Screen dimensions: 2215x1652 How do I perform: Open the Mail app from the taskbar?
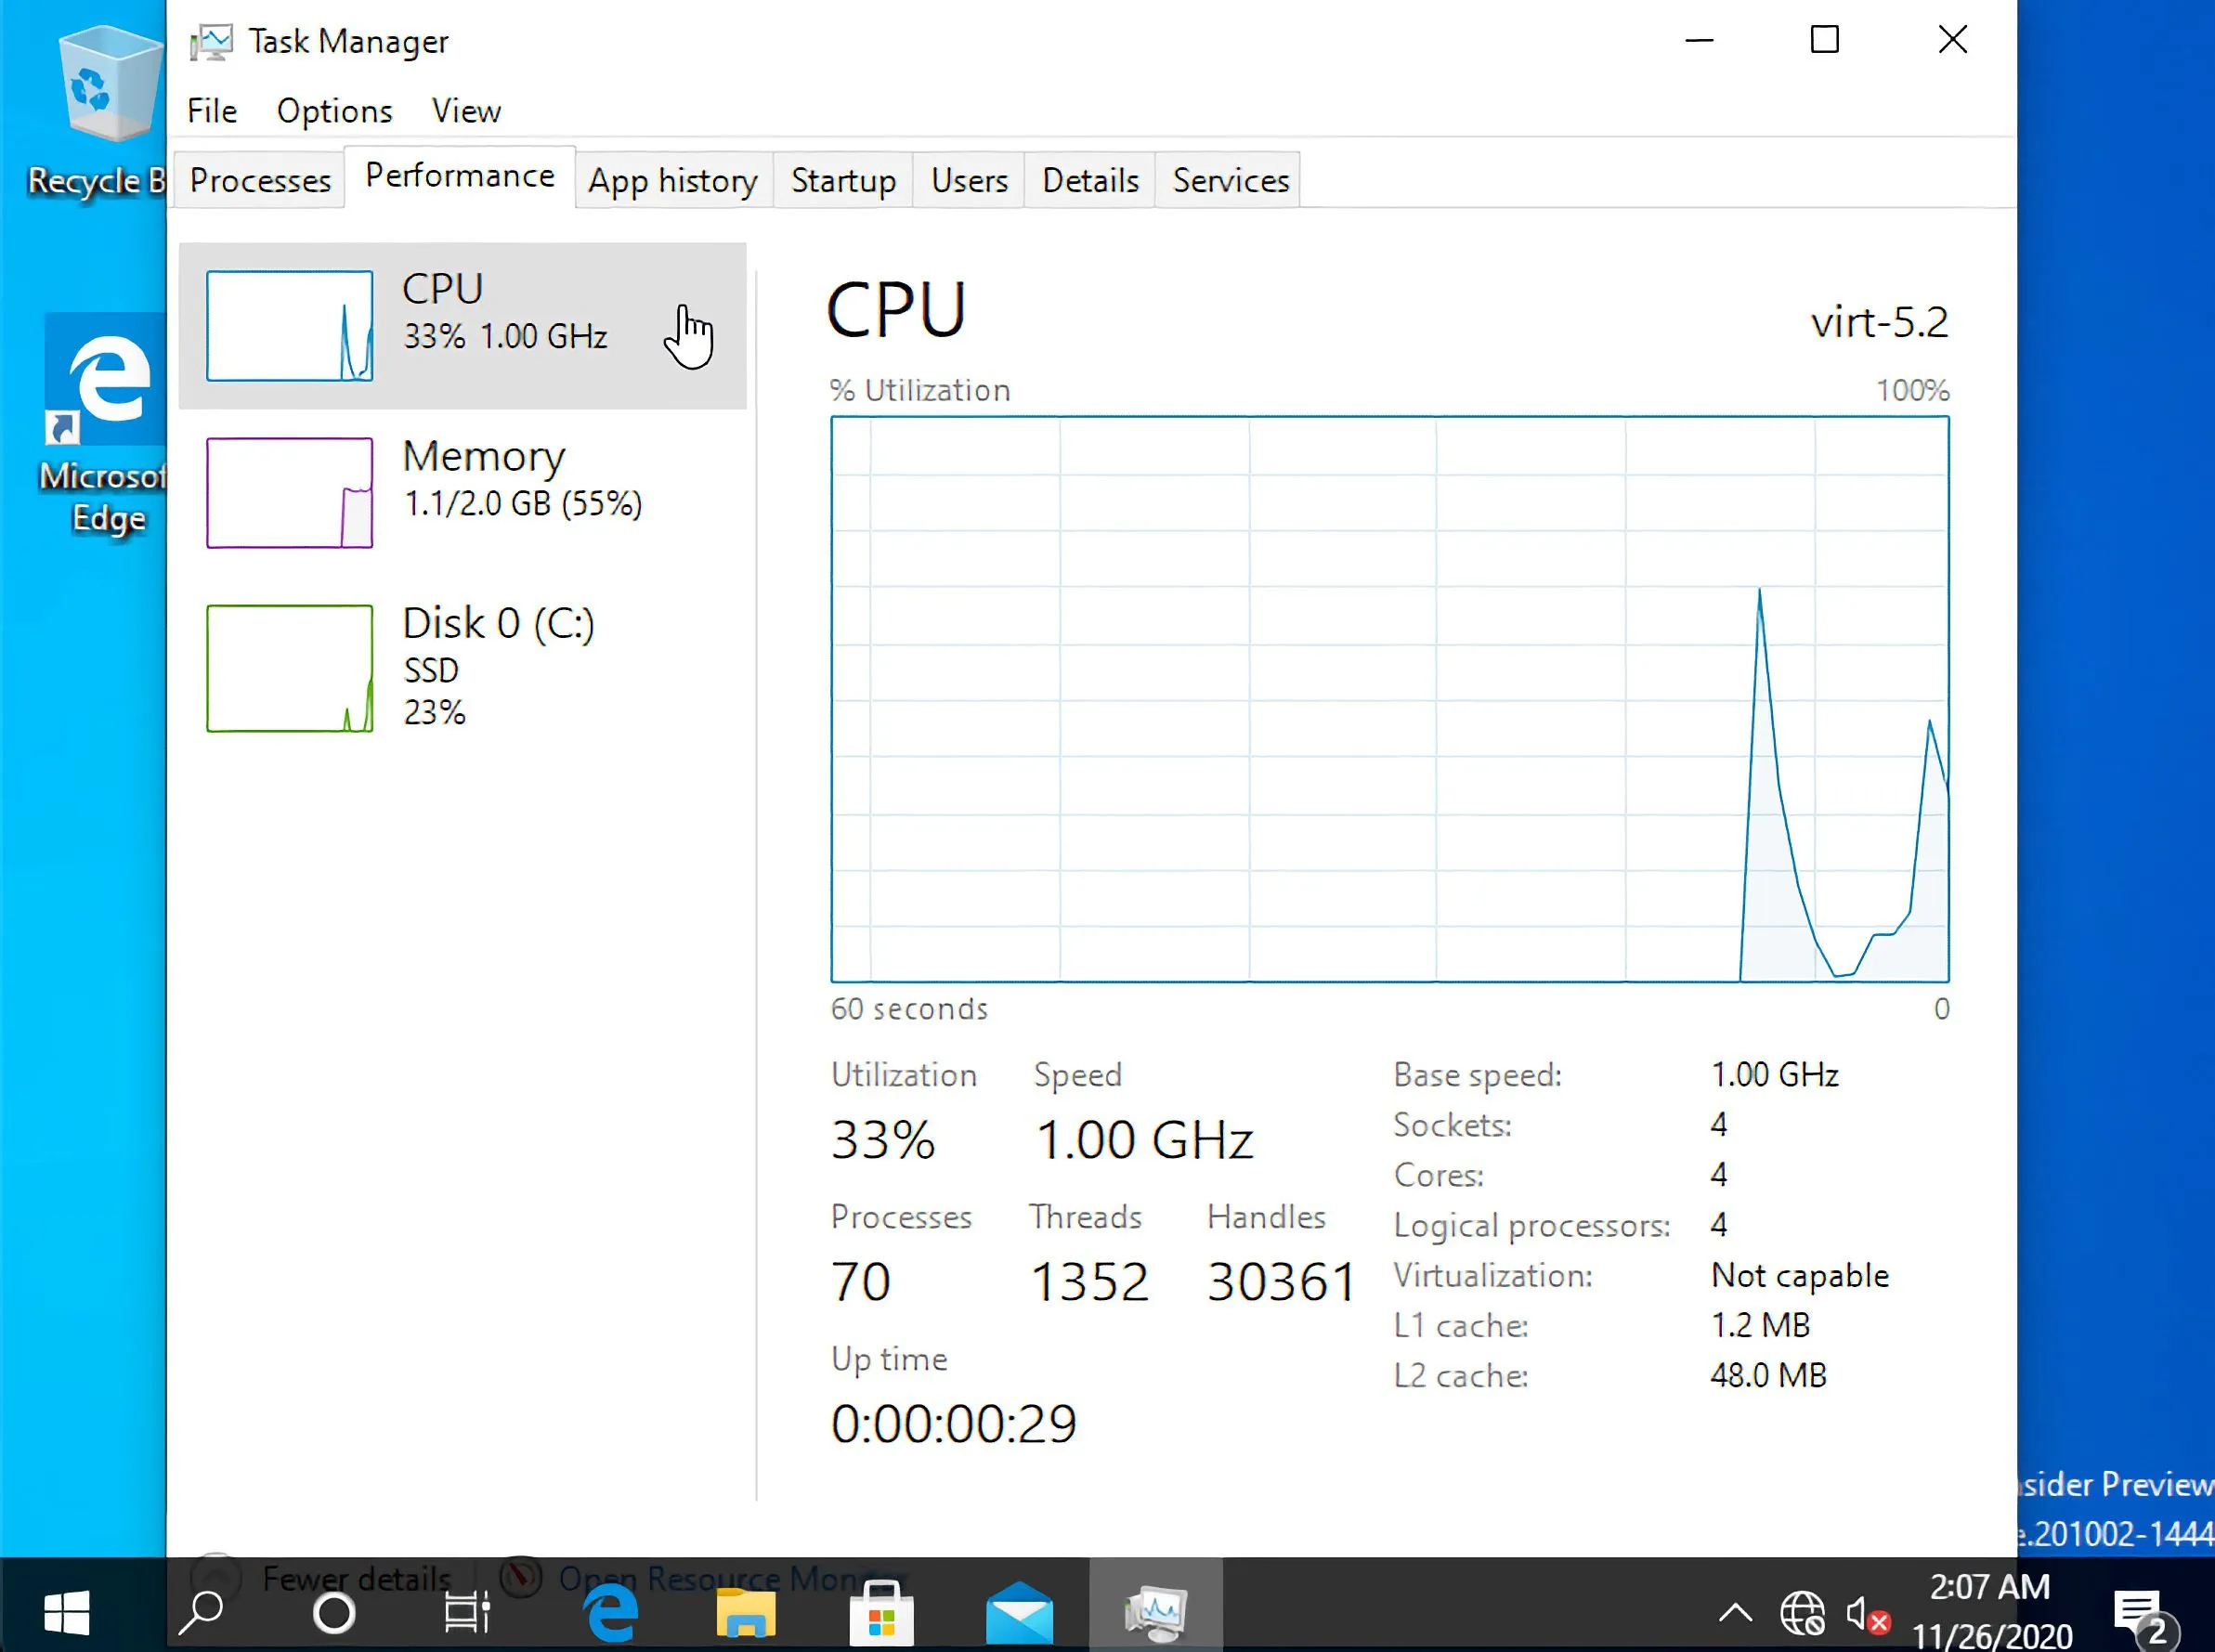coord(1018,1612)
